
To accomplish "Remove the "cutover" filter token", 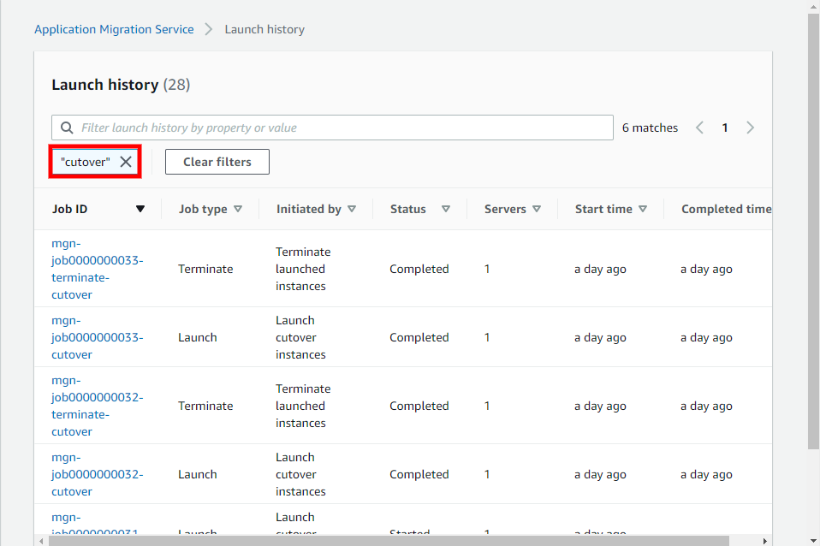I will coord(126,162).
